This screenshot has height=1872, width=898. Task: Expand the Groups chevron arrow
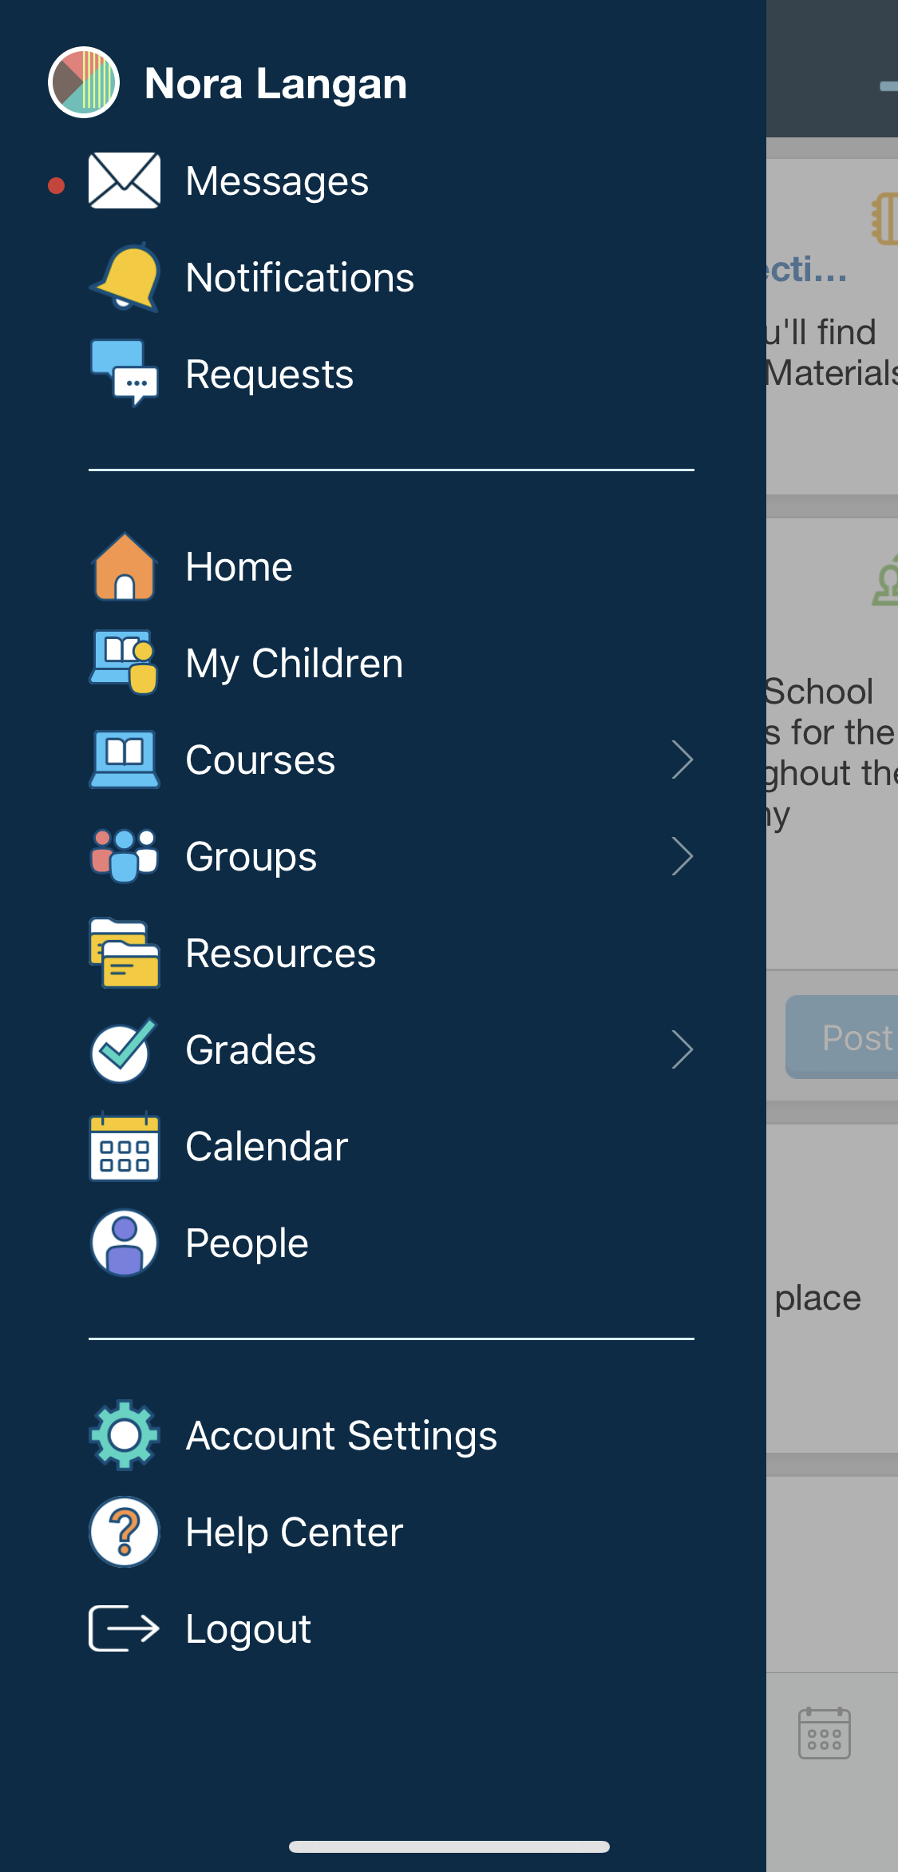(682, 856)
